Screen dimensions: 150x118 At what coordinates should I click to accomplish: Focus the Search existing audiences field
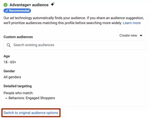(75, 45)
